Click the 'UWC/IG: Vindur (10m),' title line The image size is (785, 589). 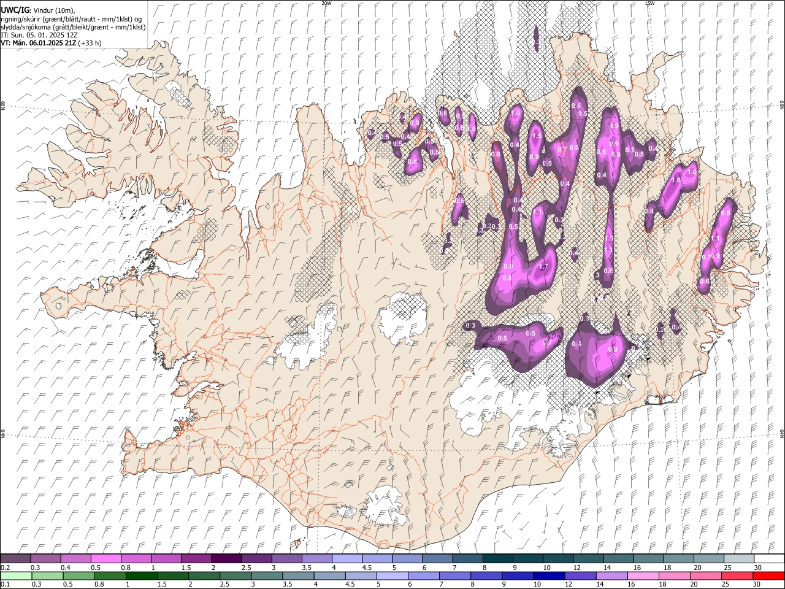click(37, 9)
